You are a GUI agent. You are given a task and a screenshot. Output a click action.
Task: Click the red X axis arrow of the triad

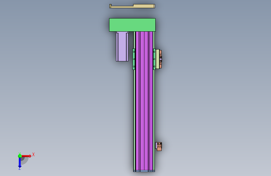coord(27,156)
